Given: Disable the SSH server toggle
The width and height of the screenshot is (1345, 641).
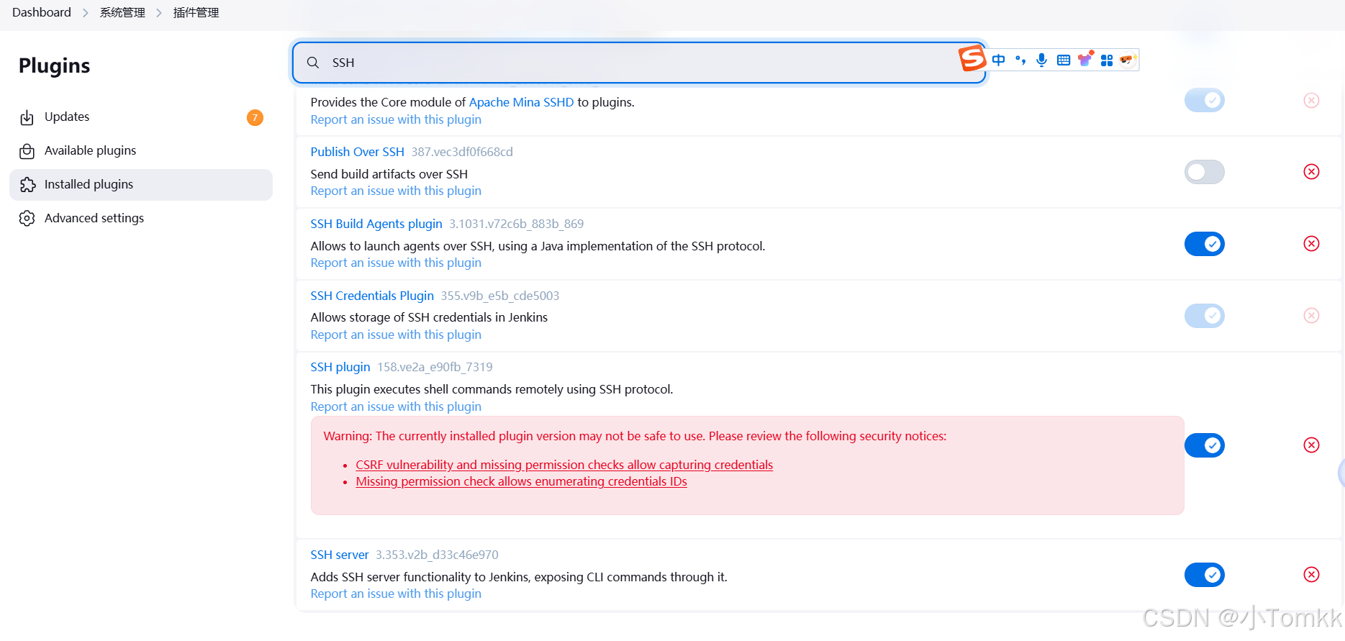Looking at the screenshot, I should pos(1204,575).
